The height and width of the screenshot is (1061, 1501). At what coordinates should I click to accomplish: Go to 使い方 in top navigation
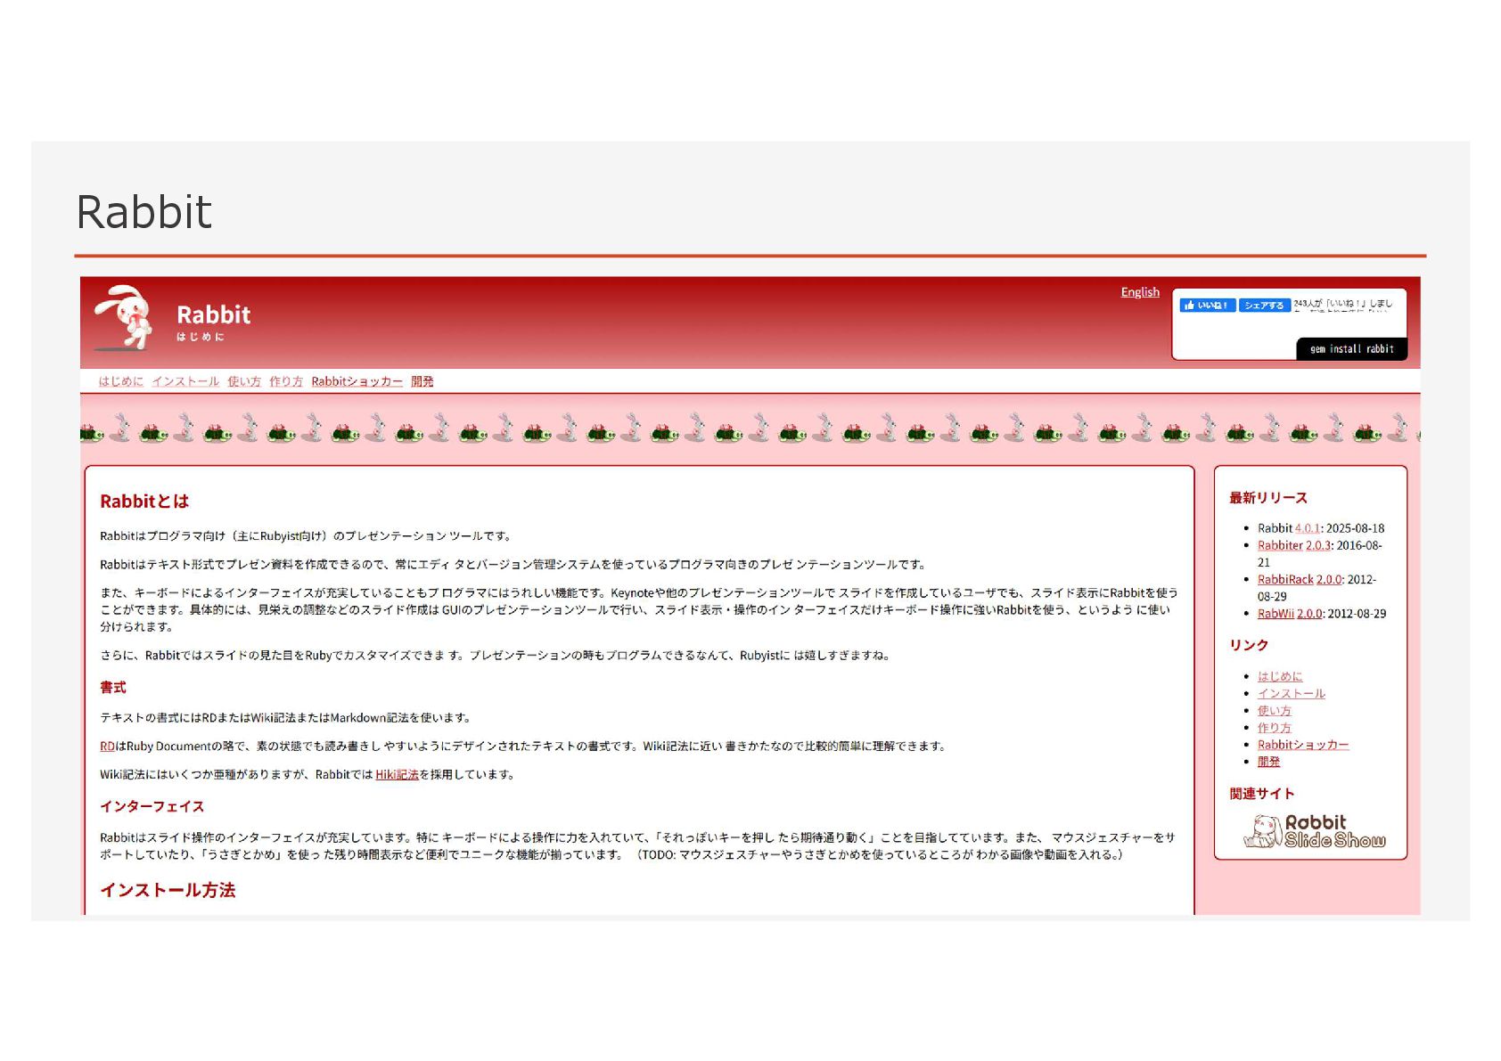click(x=244, y=381)
